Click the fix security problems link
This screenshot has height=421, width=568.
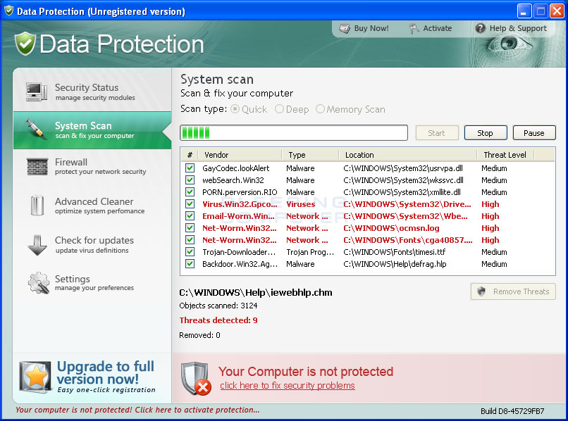click(x=287, y=386)
